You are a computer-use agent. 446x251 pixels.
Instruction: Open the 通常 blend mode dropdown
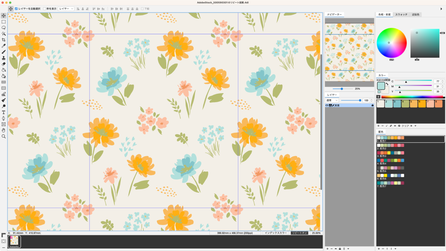click(x=332, y=100)
